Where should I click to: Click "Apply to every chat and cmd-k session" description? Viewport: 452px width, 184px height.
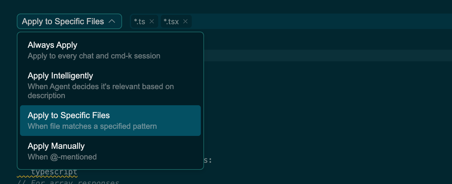tap(94, 56)
